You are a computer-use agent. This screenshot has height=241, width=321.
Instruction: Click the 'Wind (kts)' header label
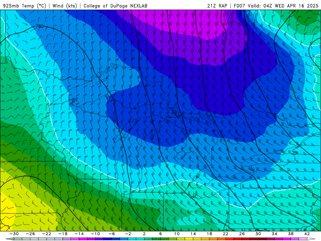tap(65, 6)
